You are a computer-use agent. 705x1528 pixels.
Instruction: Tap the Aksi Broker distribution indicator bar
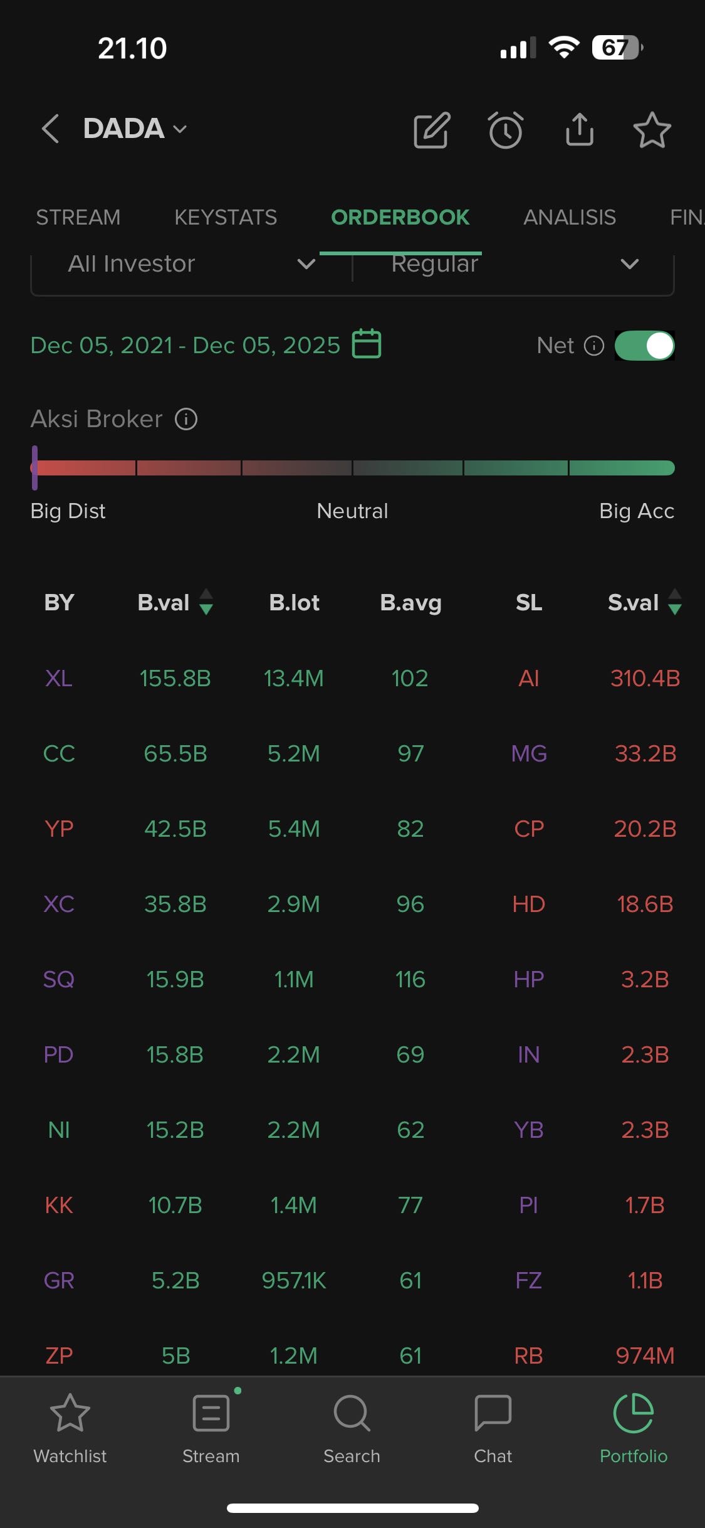353,468
